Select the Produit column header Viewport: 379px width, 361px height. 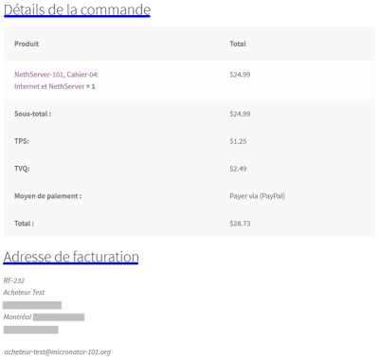coord(27,44)
